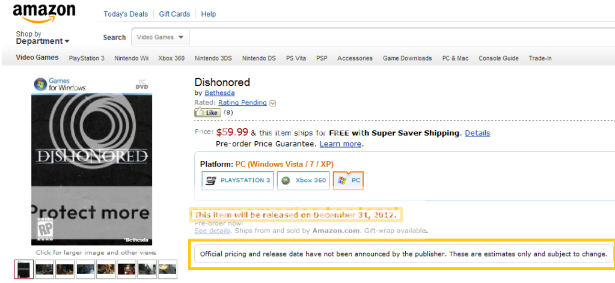
Task: Select the first product thumbnail
Action: 24,269
